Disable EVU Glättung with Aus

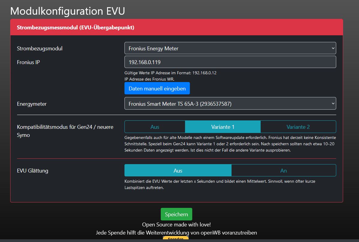click(178, 170)
